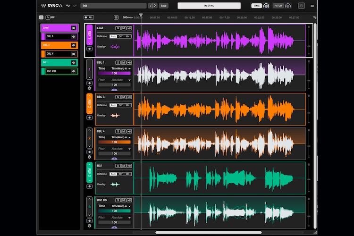Solo the Lead track
Screen dimensions: 354x236
point(118,28)
